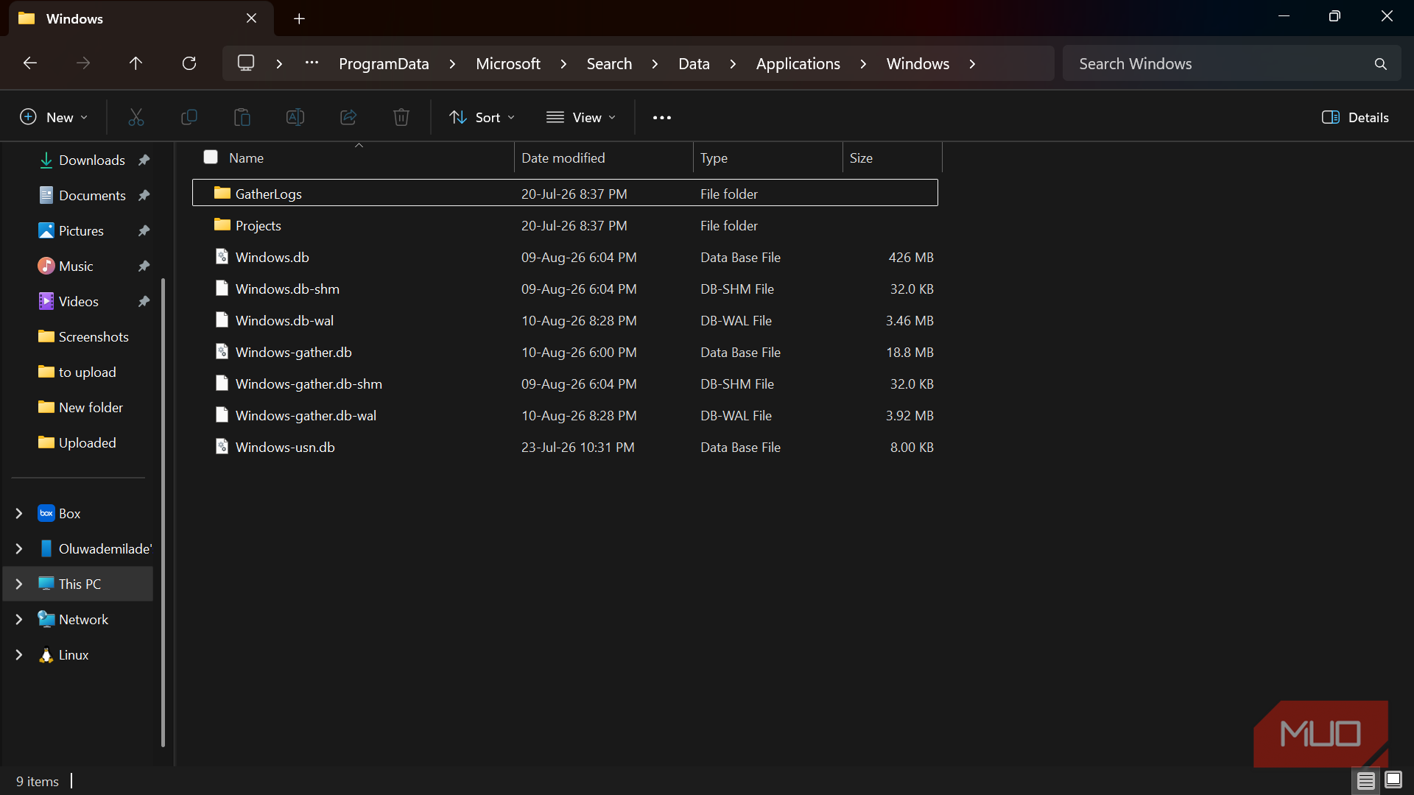Screen dimensions: 1414x795
Task: Open the Sort dropdown menu
Action: [482, 118]
